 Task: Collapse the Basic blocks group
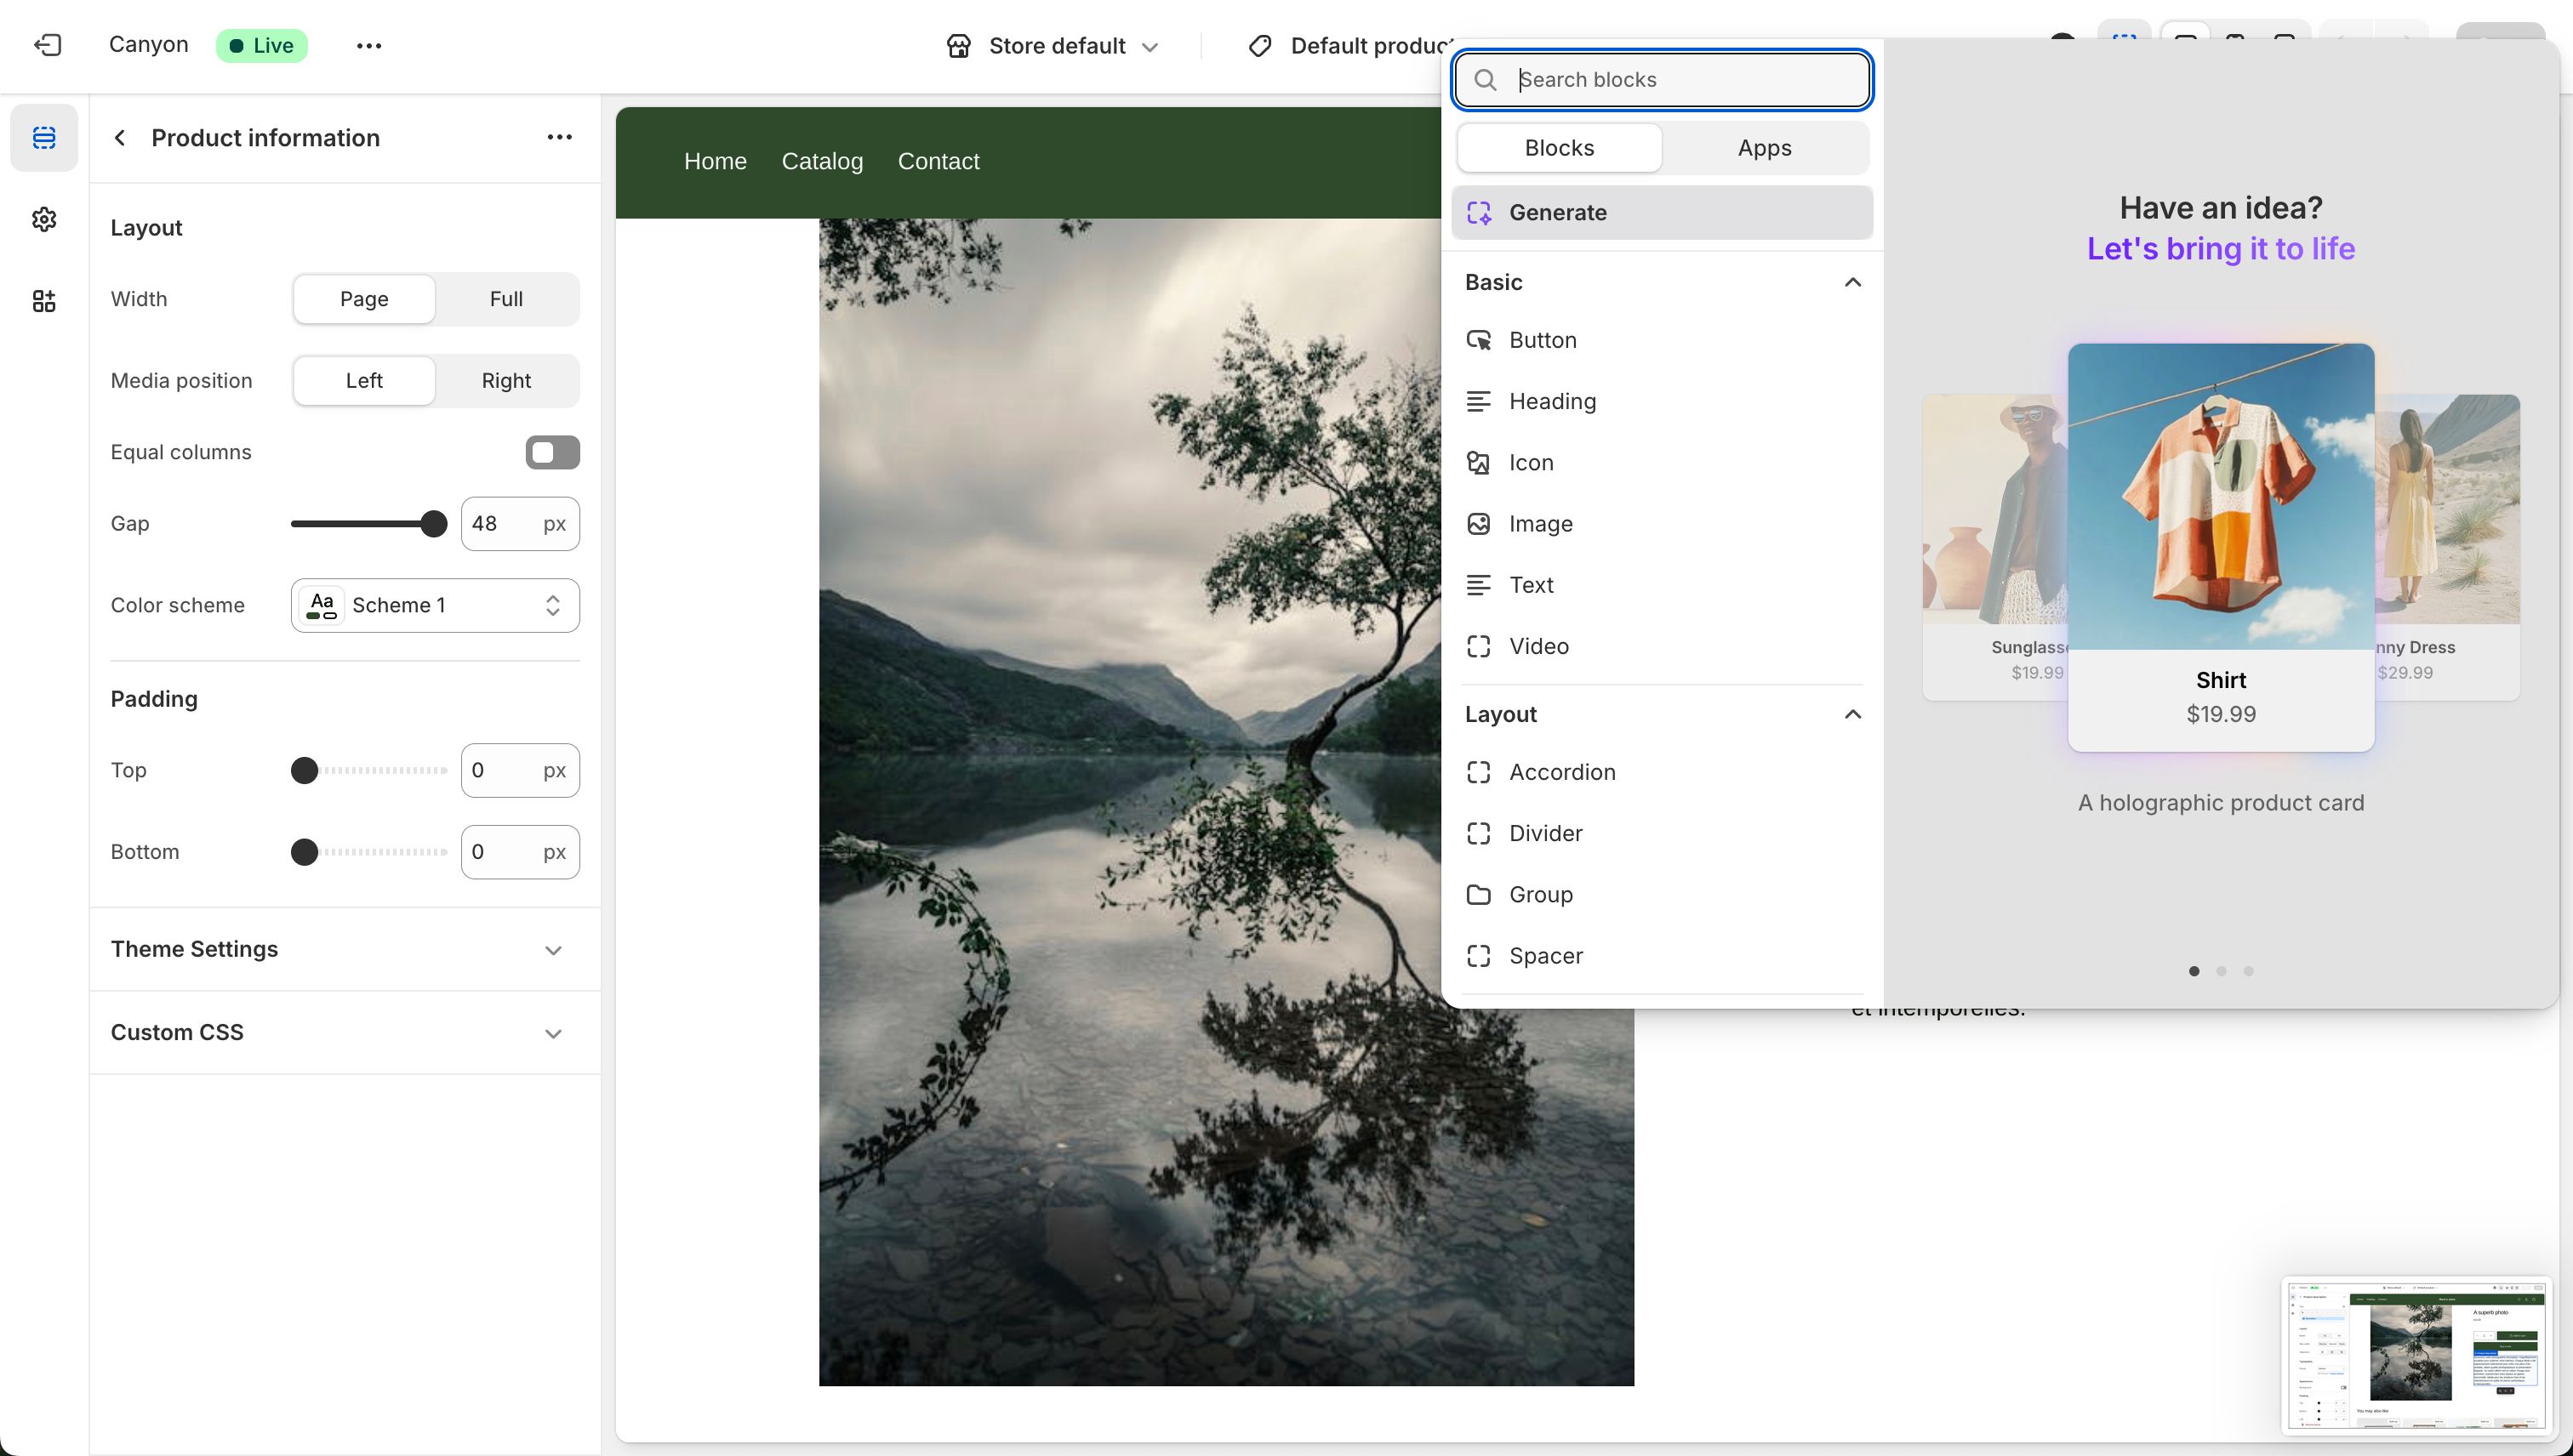(1851, 283)
